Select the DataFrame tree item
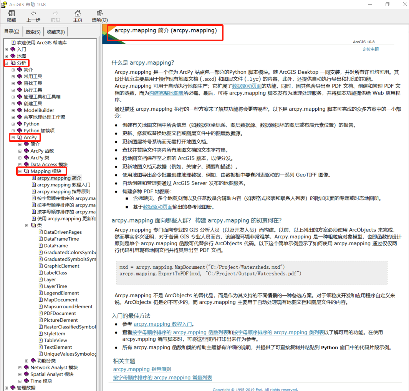The width and height of the screenshot is (409, 391). 56,246
